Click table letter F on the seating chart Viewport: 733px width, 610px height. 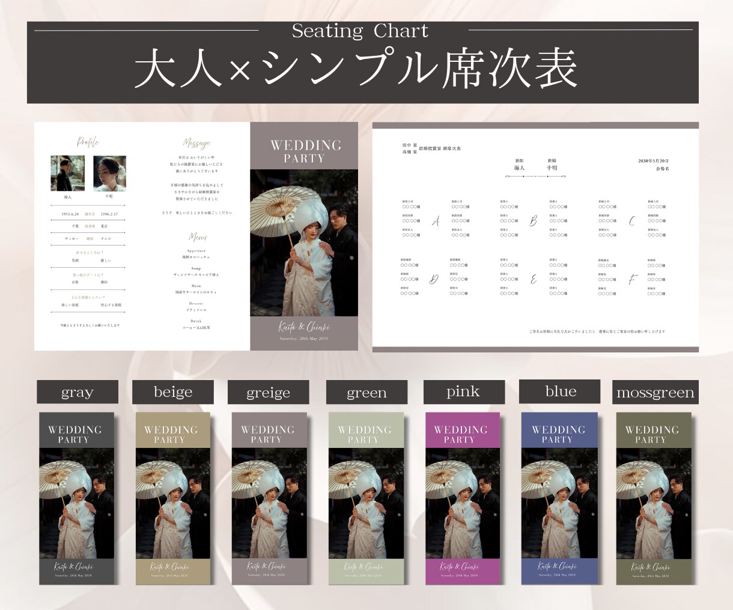632,279
